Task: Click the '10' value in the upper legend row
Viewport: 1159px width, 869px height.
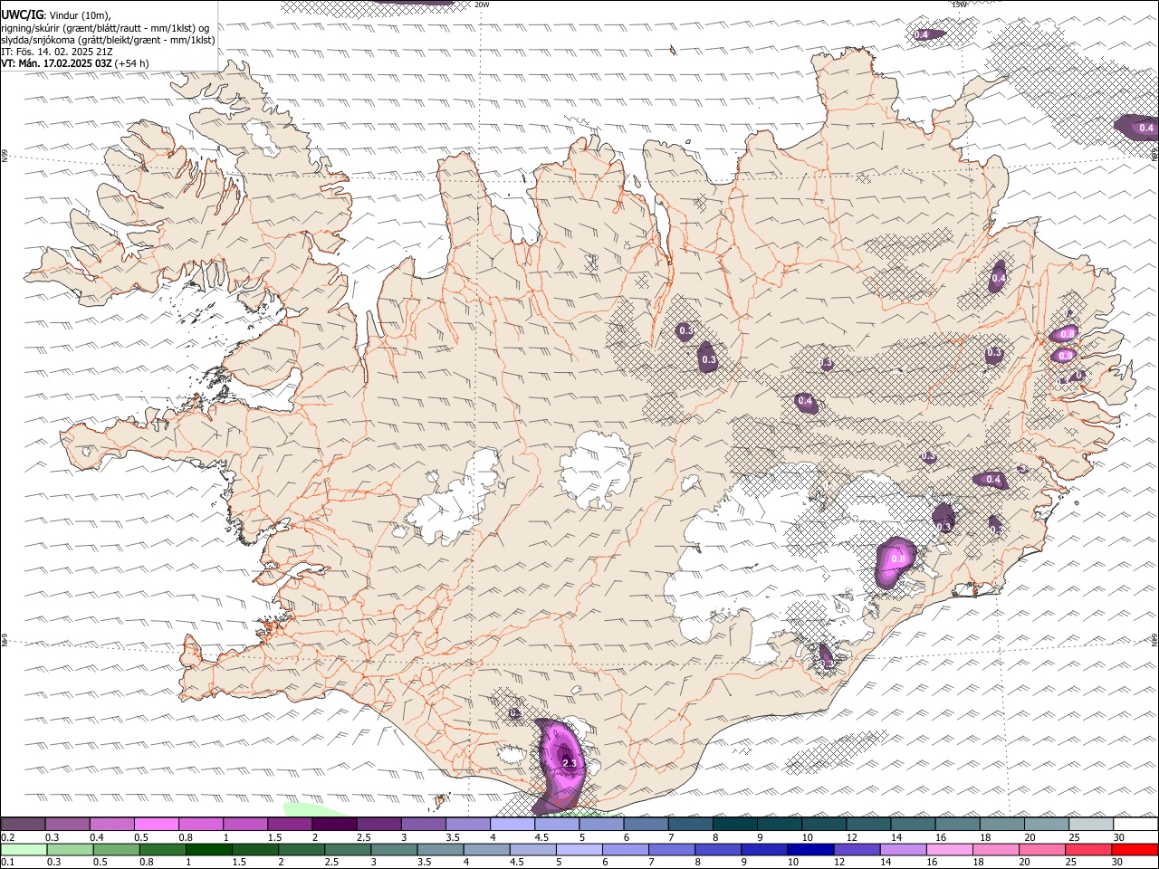Action: point(807,837)
